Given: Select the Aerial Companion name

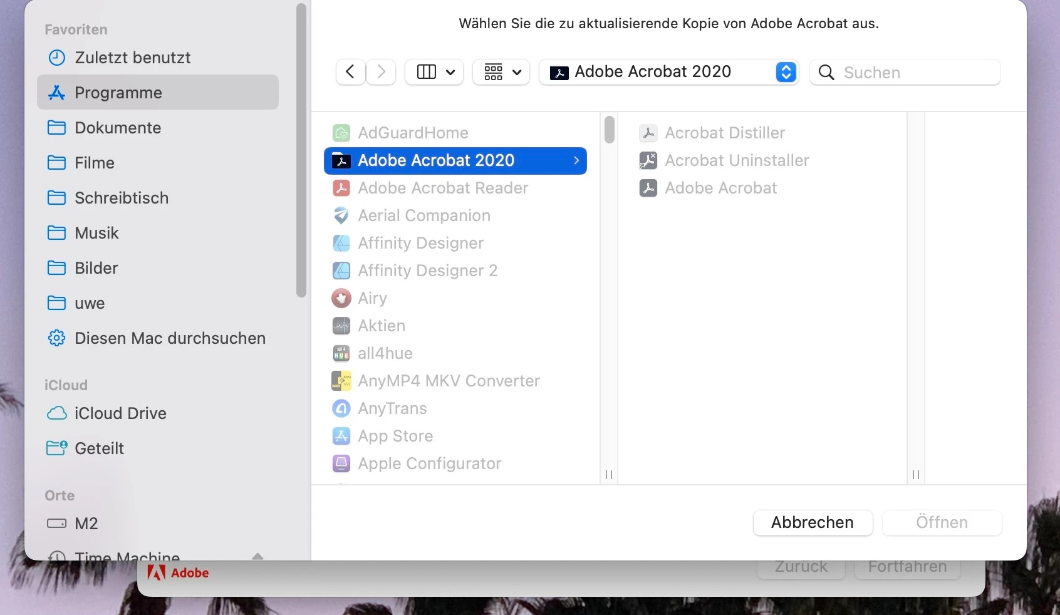Looking at the screenshot, I should pyautogui.click(x=424, y=215).
